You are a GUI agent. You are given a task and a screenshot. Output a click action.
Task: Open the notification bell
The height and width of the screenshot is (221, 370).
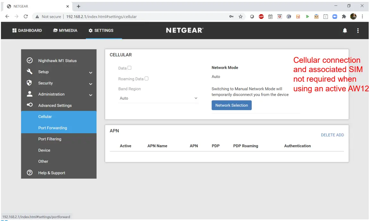click(x=345, y=30)
